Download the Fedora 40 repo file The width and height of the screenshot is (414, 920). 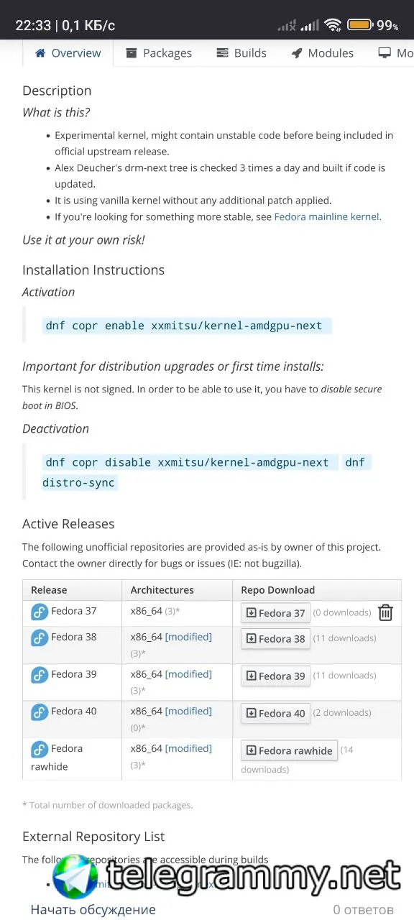pos(275,713)
